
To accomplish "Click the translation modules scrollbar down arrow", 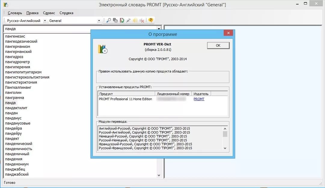I will pos(225,148).
